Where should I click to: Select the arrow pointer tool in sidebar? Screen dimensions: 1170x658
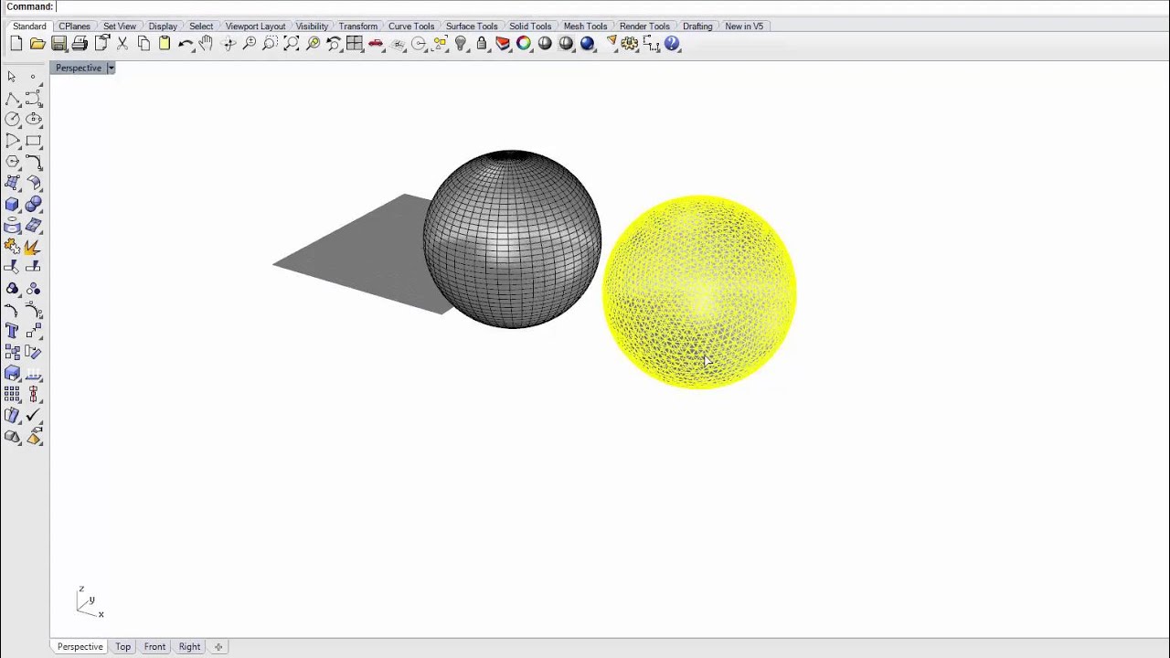tap(12, 77)
